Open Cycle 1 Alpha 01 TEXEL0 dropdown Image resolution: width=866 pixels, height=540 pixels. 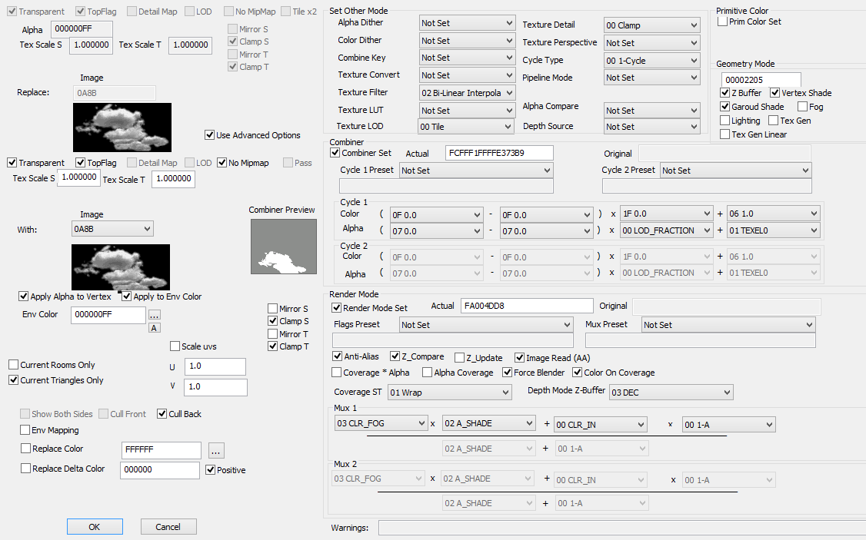(773, 230)
